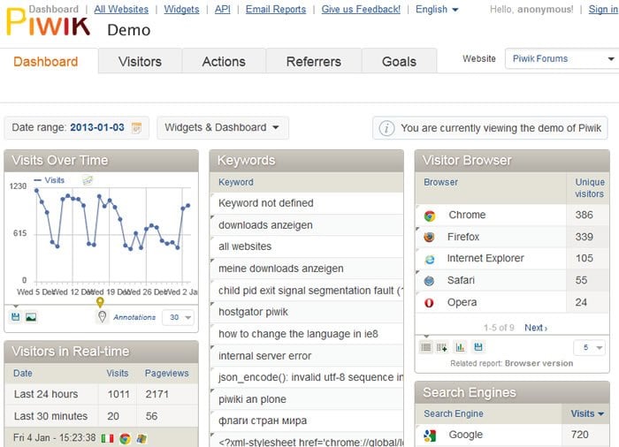Click the Piwik logo
The width and height of the screenshot is (619, 447).
coord(48,22)
